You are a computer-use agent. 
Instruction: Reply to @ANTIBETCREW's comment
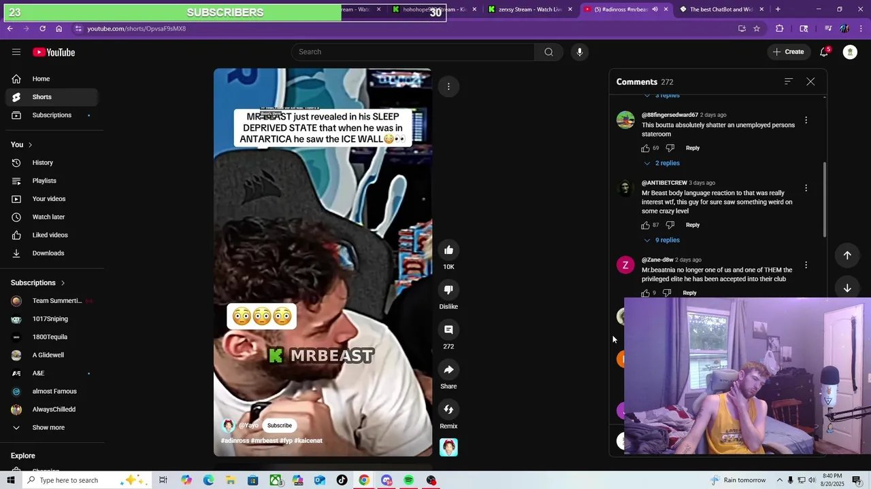click(693, 225)
